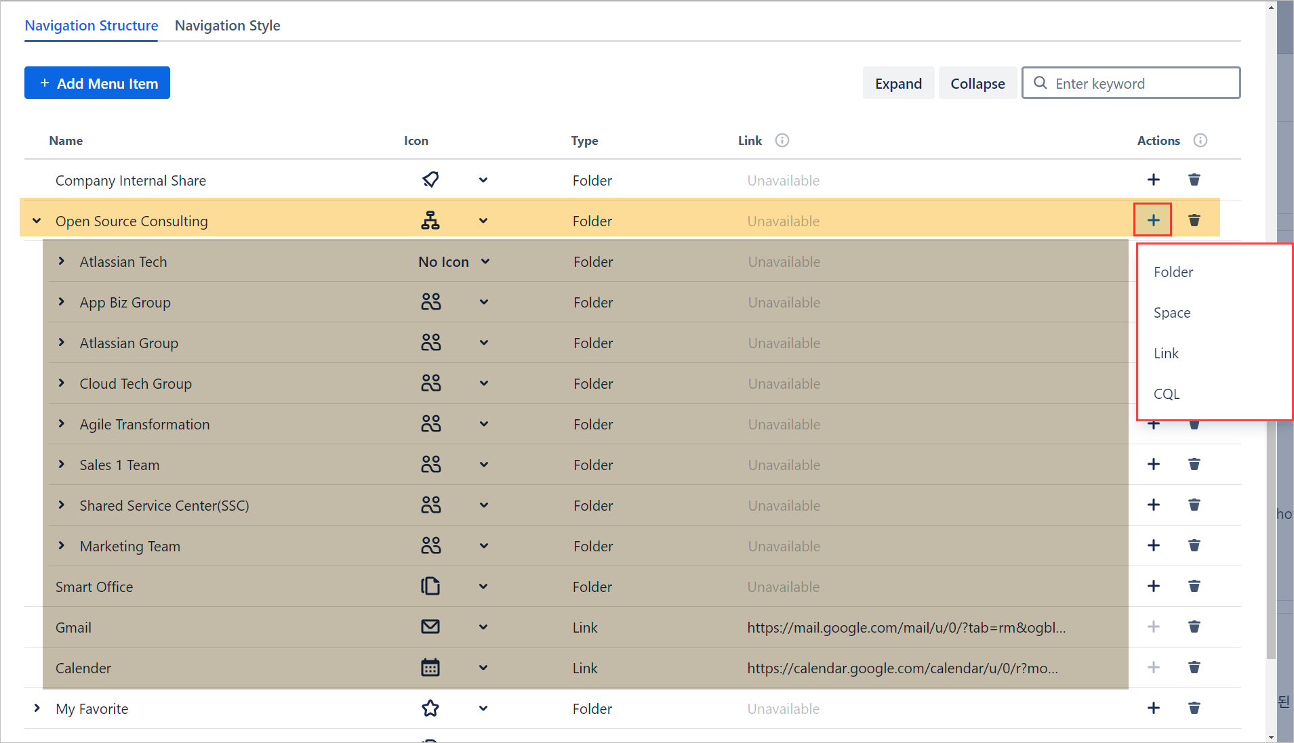Image resolution: width=1294 pixels, height=743 pixels.
Task: Click the Expand button
Action: point(898,83)
